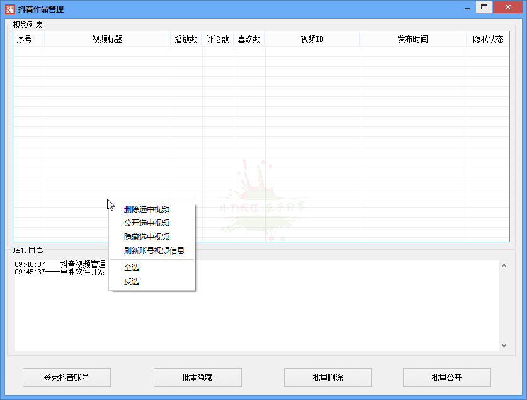The image size is (527, 400).
Task: Click the 批量隐藏 button
Action: (197, 377)
